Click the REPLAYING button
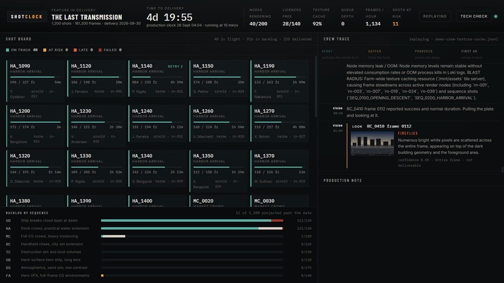 click(435, 16)
